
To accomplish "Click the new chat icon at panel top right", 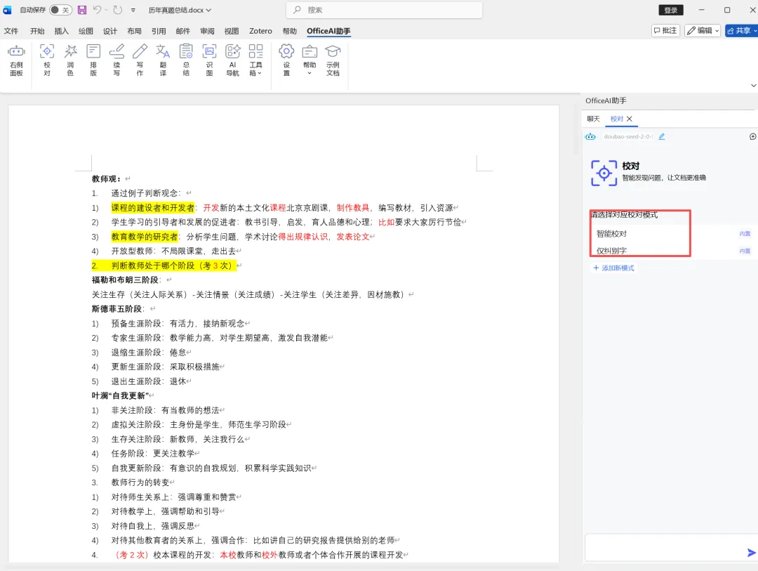I will pyautogui.click(x=752, y=136).
